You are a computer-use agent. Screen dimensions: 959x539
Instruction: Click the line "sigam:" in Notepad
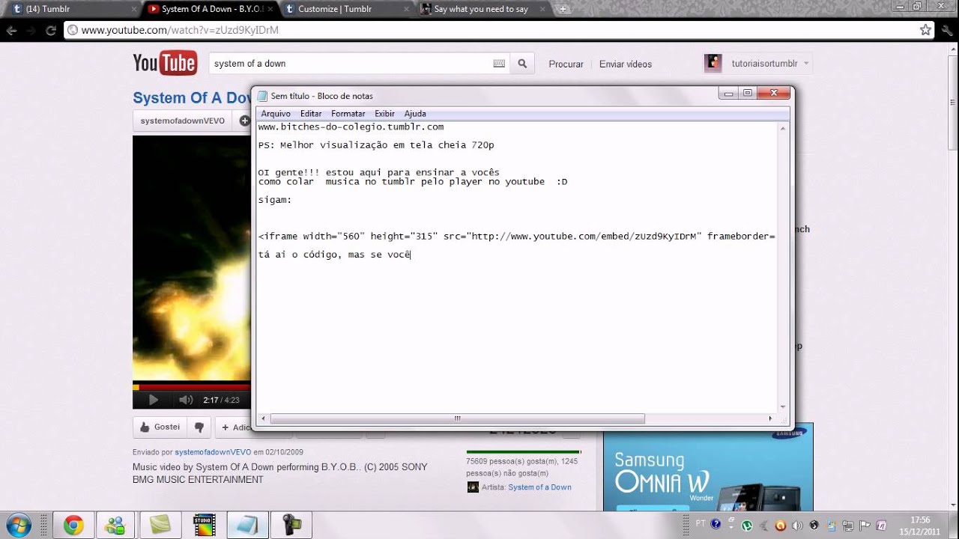(x=275, y=200)
